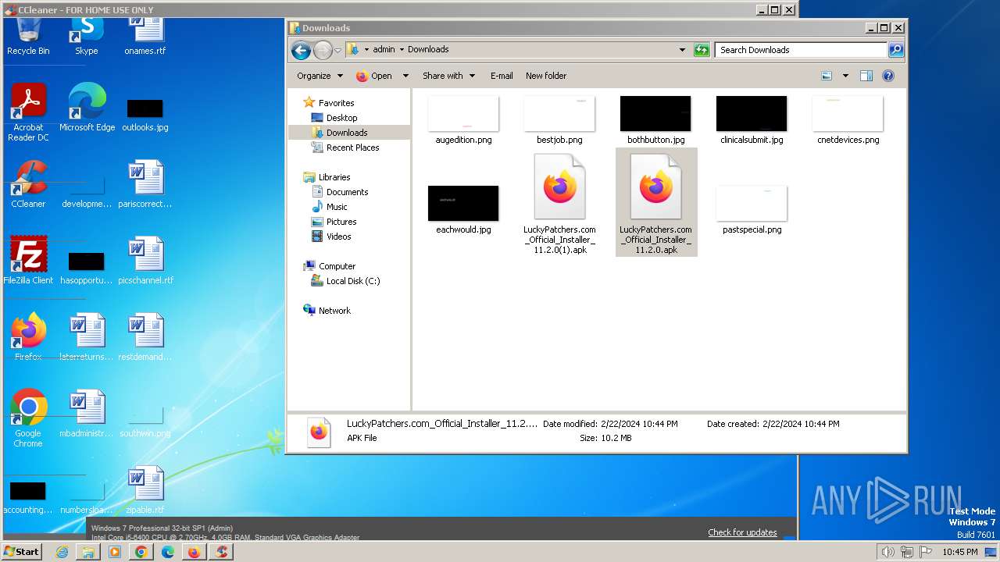Select cnetdevices.png file
The image size is (1000, 562).
point(848,120)
